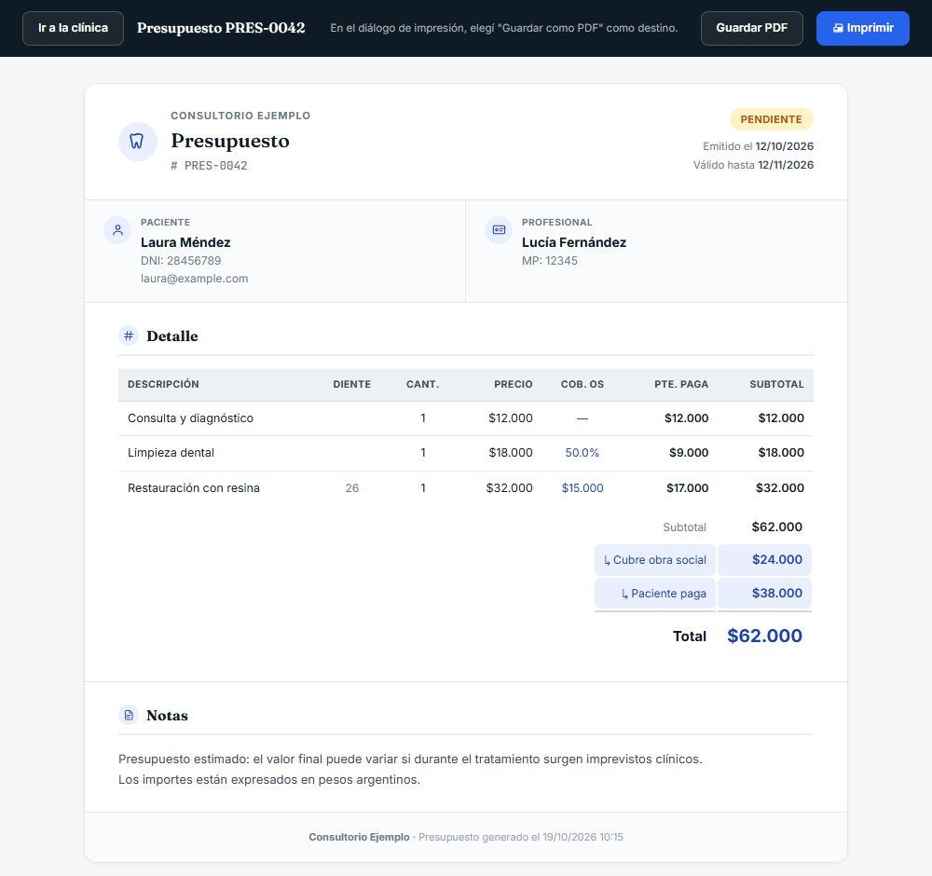Click the professional ID card icon
Screen dimensions: 932x876
pos(499,230)
